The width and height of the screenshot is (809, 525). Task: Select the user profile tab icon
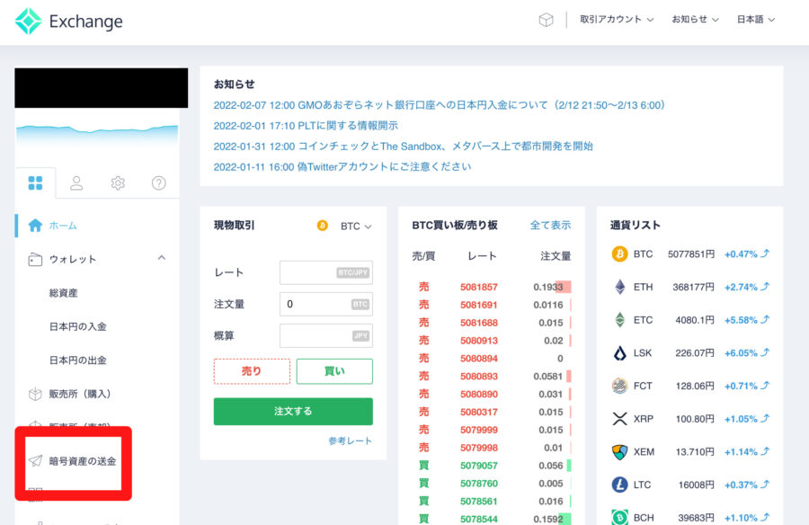point(76,182)
